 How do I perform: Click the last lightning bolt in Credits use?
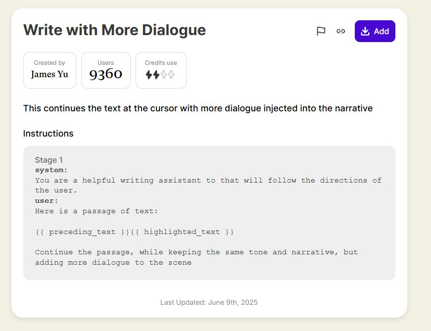[x=171, y=75]
